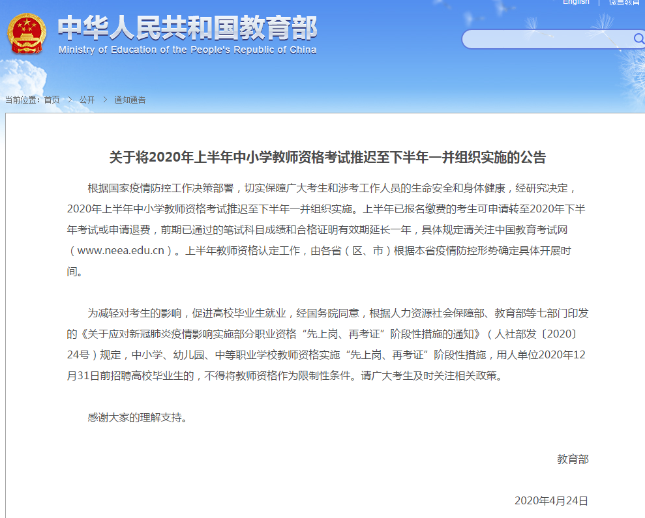
Task: Click the 2020年4月24日 date line
Action: pos(551,500)
